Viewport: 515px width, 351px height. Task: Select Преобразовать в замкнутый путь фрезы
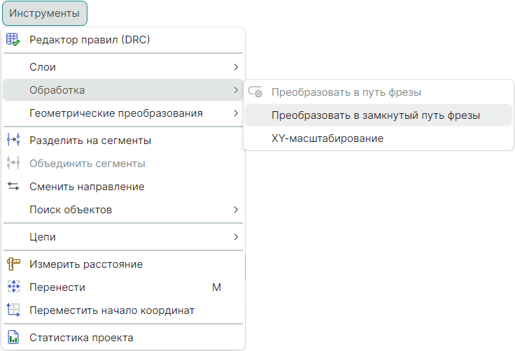(x=375, y=115)
